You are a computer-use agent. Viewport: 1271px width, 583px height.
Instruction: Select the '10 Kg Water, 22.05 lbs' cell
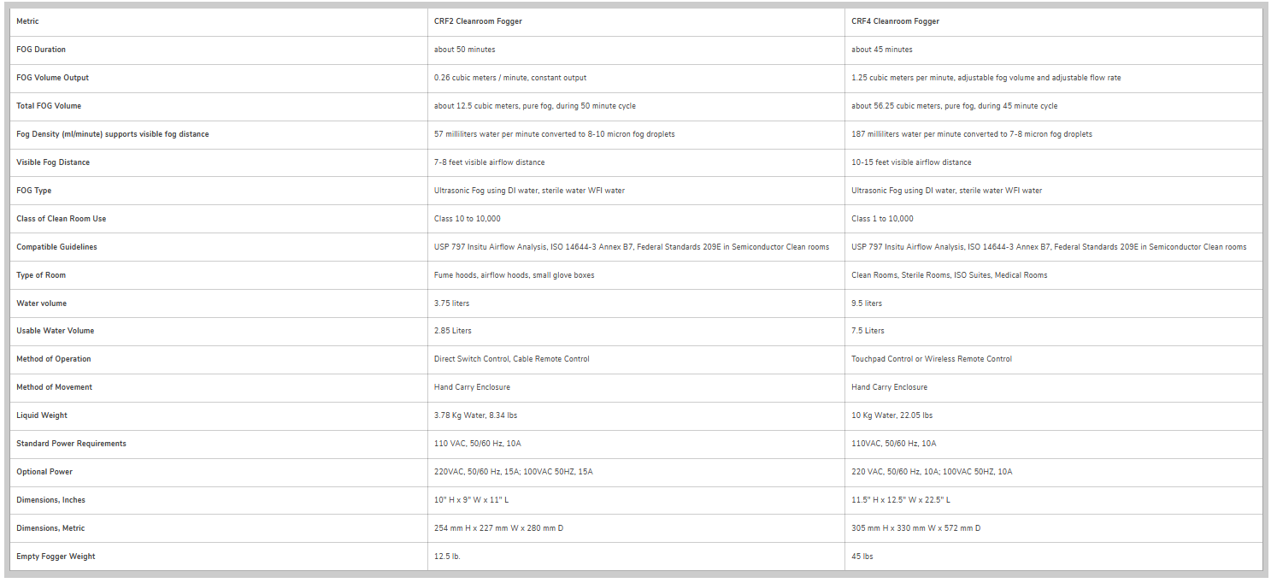891,415
